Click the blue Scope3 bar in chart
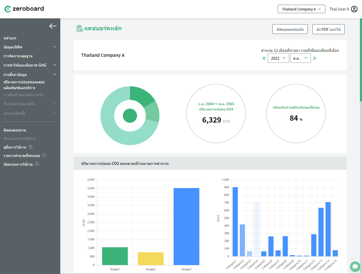 (186, 226)
